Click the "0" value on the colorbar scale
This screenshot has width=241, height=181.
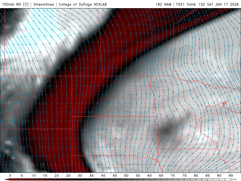(x=10, y=176)
